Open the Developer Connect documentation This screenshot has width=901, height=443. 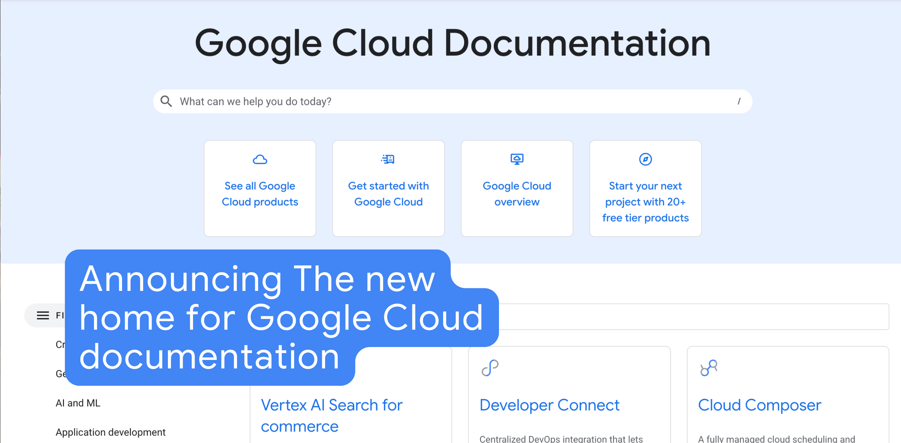click(549, 405)
